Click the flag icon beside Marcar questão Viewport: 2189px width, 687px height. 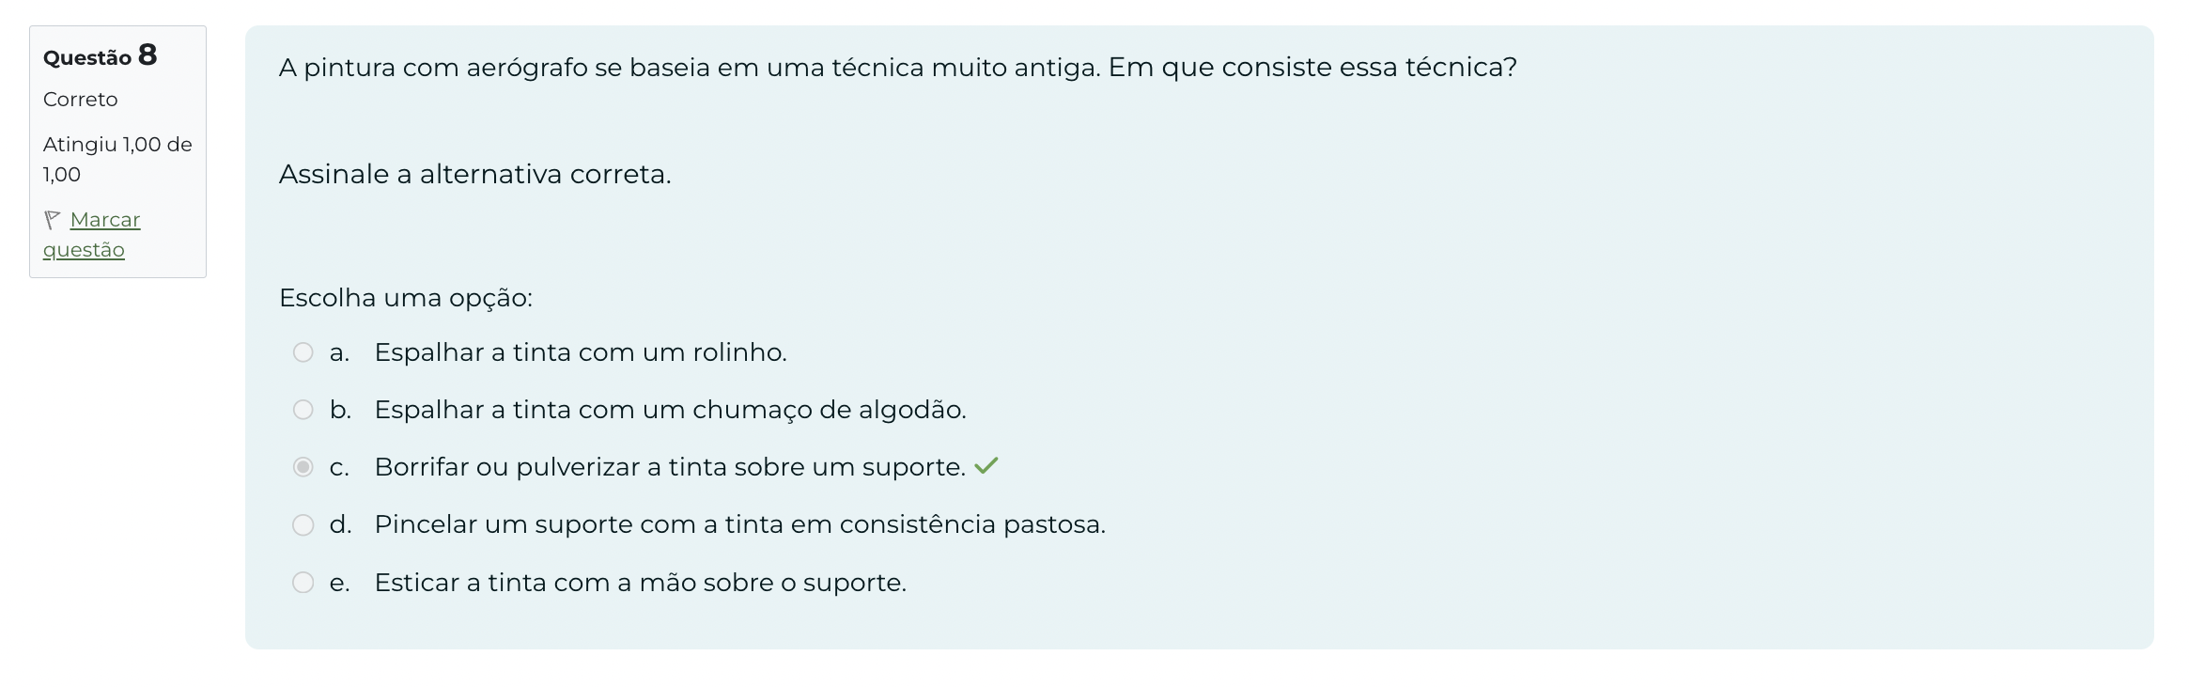coord(53,220)
